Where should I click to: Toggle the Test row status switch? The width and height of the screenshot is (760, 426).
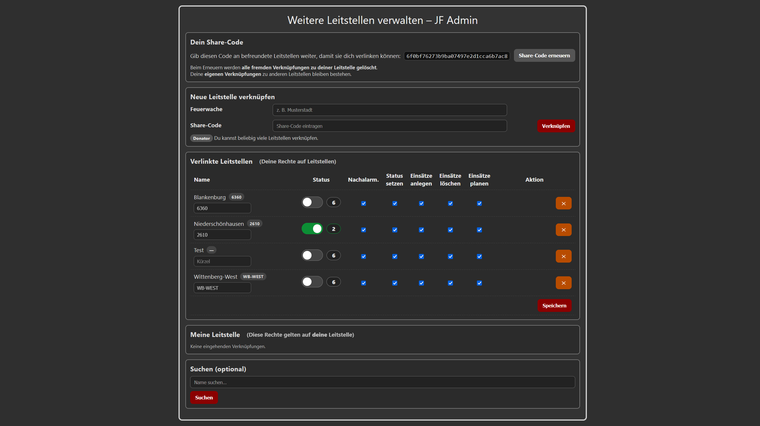click(312, 255)
